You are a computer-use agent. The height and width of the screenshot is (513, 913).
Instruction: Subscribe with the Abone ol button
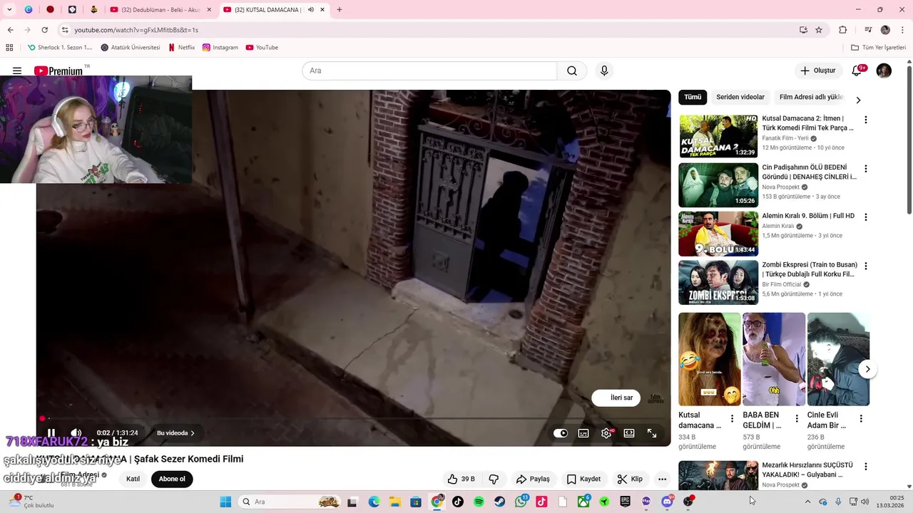tap(172, 479)
